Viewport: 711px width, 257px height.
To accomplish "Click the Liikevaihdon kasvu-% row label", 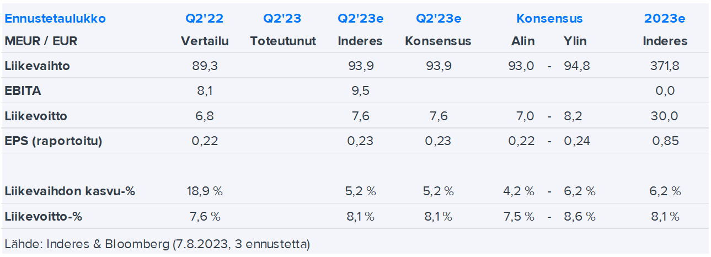I will (70, 191).
